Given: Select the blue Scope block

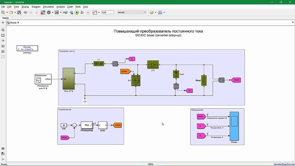Looking at the screenshot, I should tap(234, 126).
